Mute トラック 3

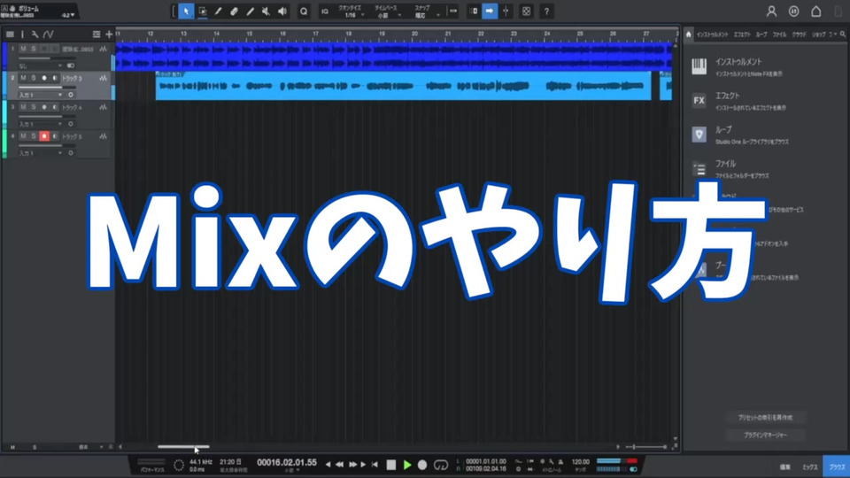[x=23, y=78]
